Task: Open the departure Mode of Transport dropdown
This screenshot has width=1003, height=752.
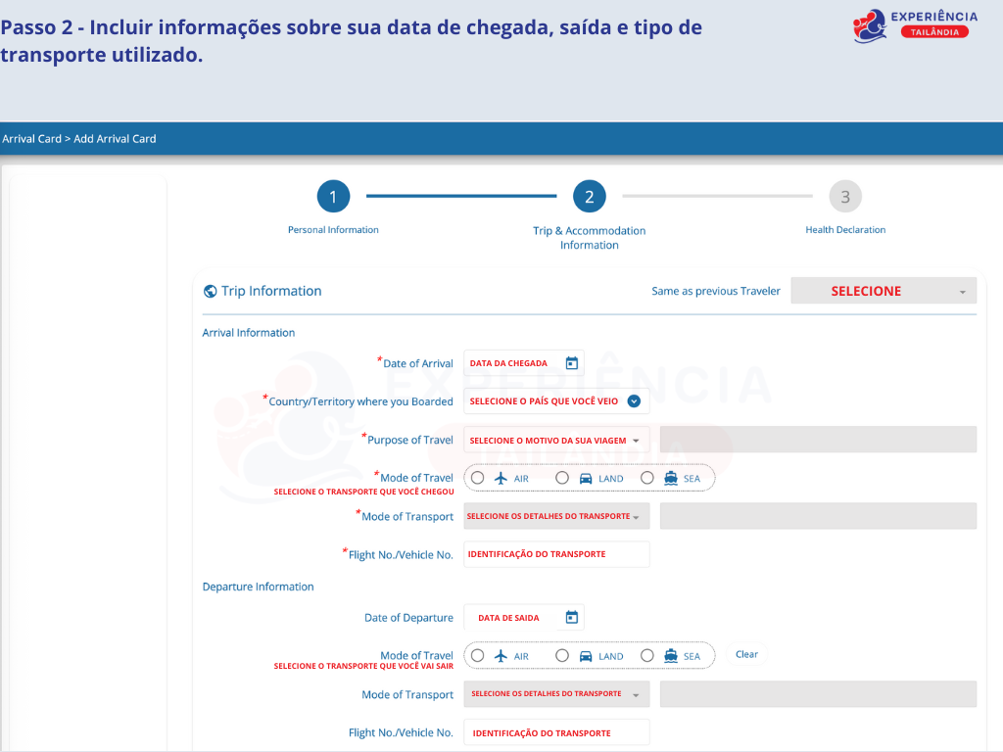Action: point(555,694)
